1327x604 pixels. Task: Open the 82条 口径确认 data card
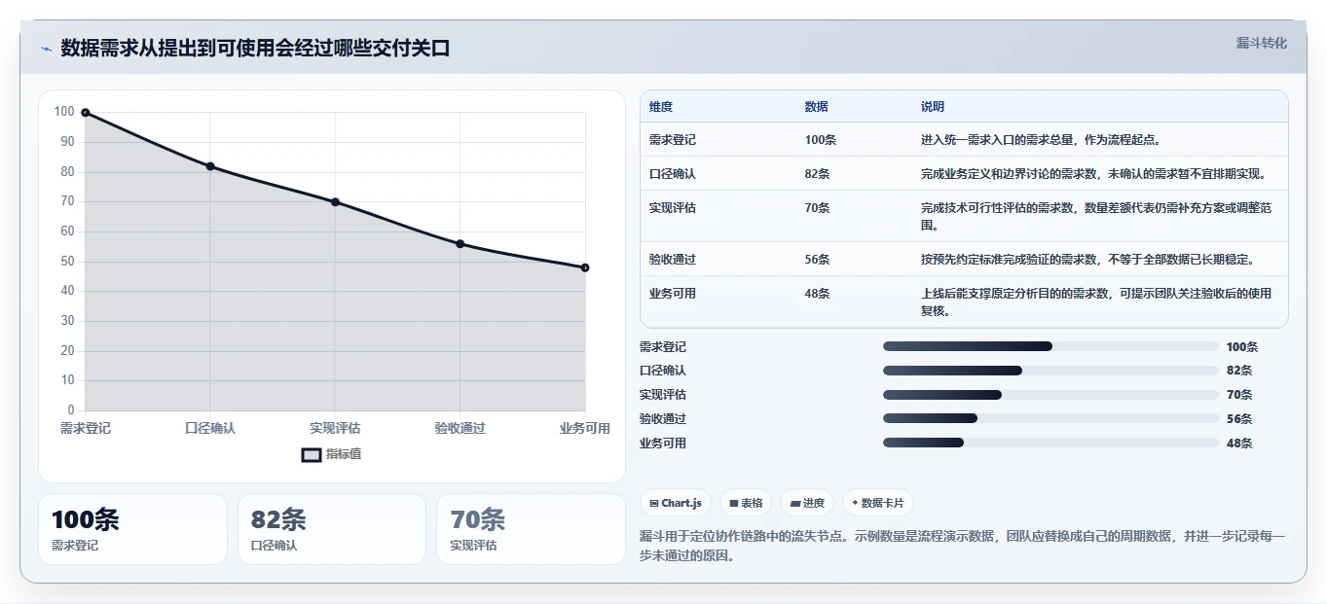(332, 529)
